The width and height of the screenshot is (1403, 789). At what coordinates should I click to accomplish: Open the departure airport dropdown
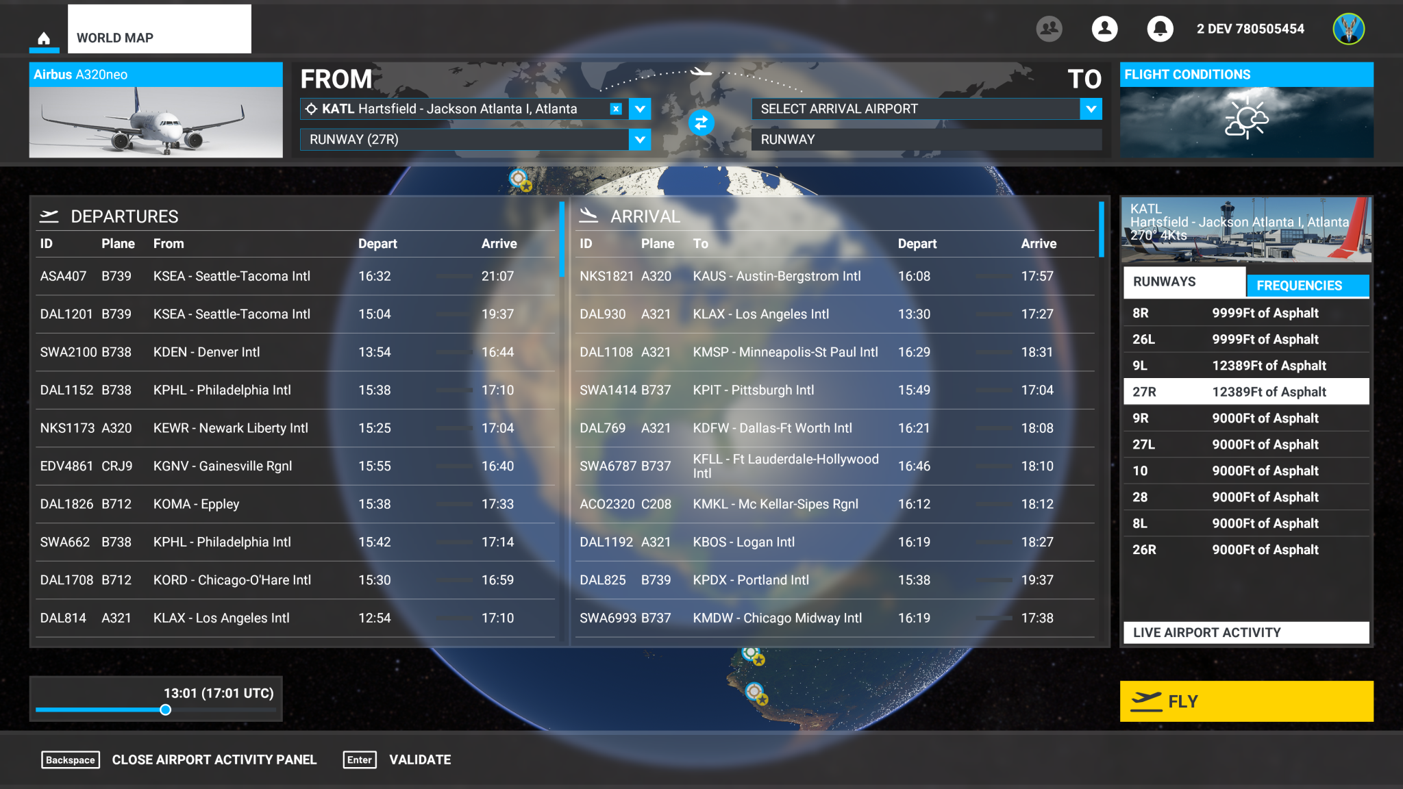pos(639,108)
